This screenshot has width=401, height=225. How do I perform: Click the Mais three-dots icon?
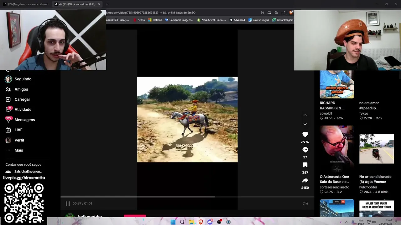pyautogui.click(x=8, y=150)
